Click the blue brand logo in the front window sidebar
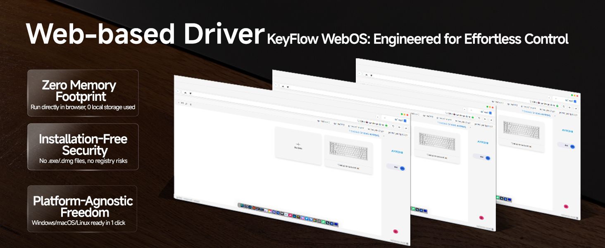Viewport: 605px width, 248px height. (397, 152)
